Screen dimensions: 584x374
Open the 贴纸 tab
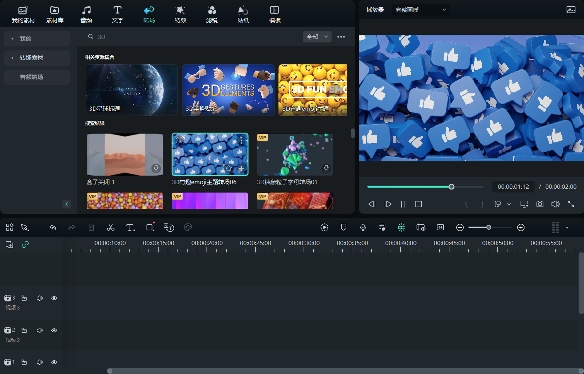click(x=243, y=14)
